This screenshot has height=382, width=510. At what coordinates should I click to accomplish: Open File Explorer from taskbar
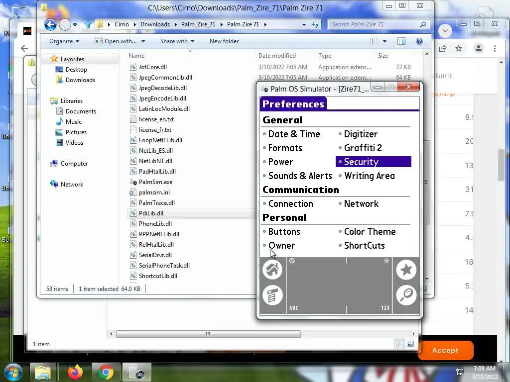point(43,372)
